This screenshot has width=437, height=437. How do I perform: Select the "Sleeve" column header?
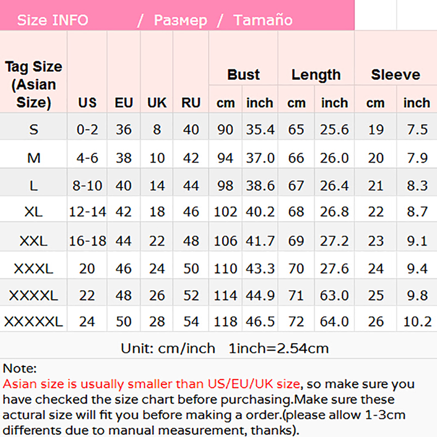pyautogui.click(x=395, y=75)
